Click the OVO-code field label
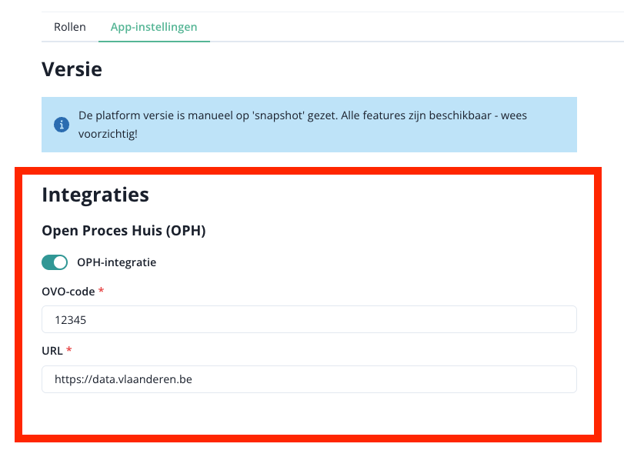The height and width of the screenshot is (457, 624). (x=68, y=292)
